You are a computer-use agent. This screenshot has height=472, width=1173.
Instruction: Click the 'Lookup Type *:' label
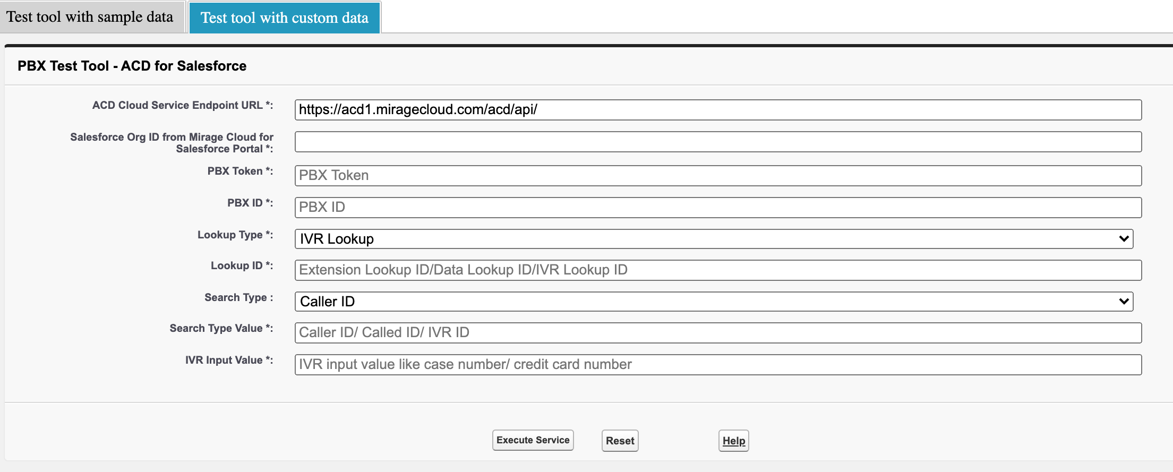pos(235,235)
